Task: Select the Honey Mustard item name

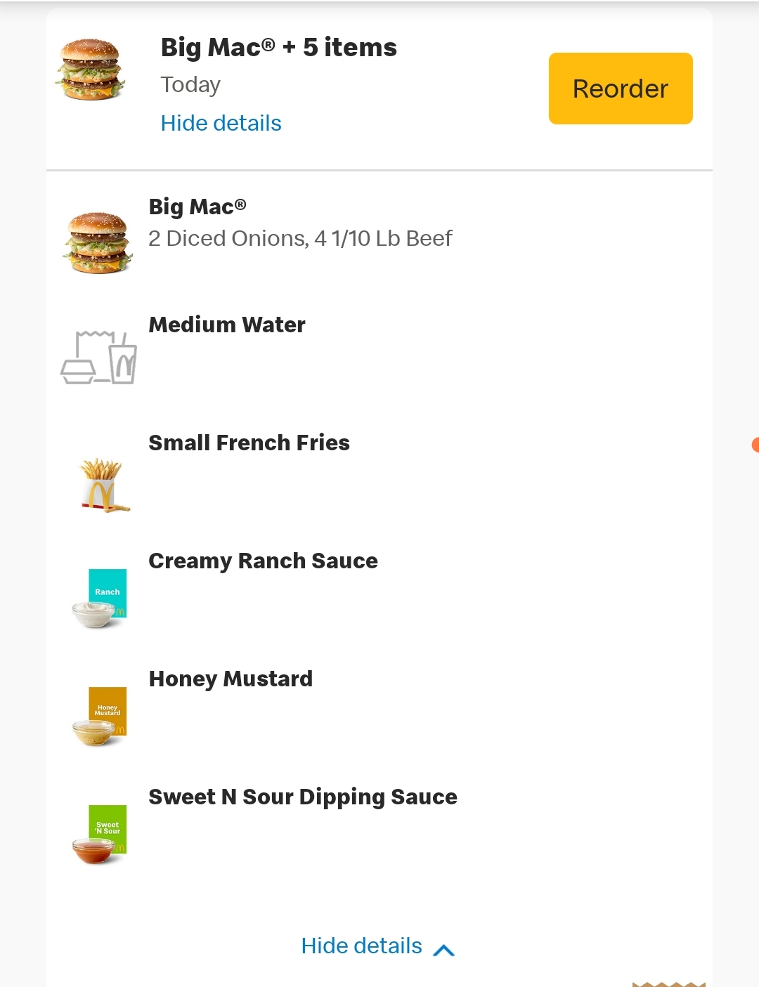Action: pyautogui.click(x=231, y=679)
